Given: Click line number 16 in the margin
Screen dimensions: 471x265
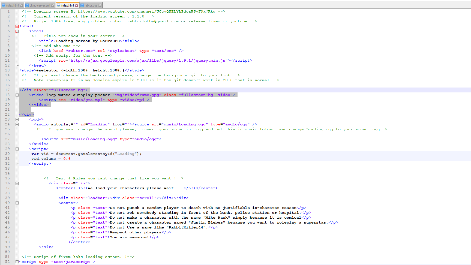Looking at the screenshot, I should 7,85.
